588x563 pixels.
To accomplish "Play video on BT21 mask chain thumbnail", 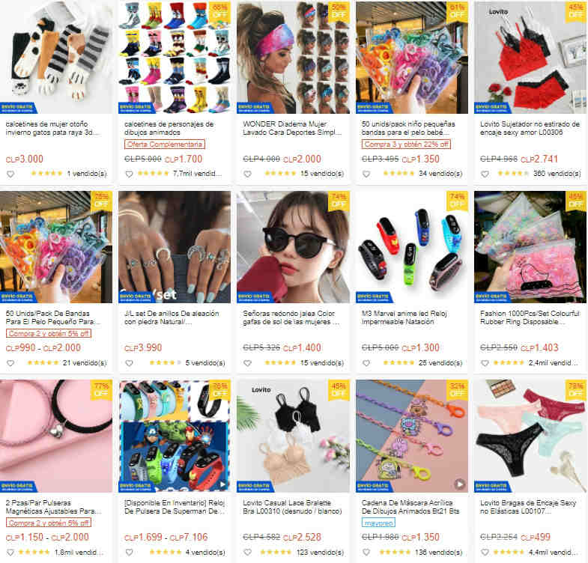I will (x=460, y=484).
